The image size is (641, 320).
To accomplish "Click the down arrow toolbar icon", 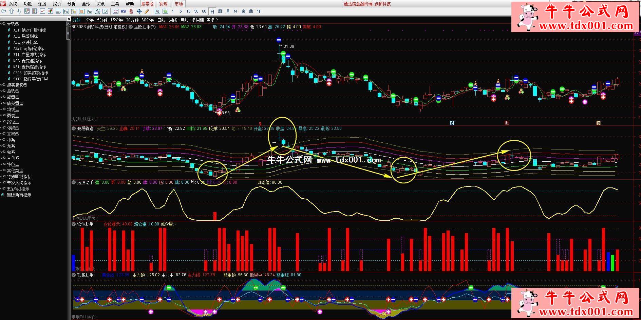I will (x=19, y=11).
